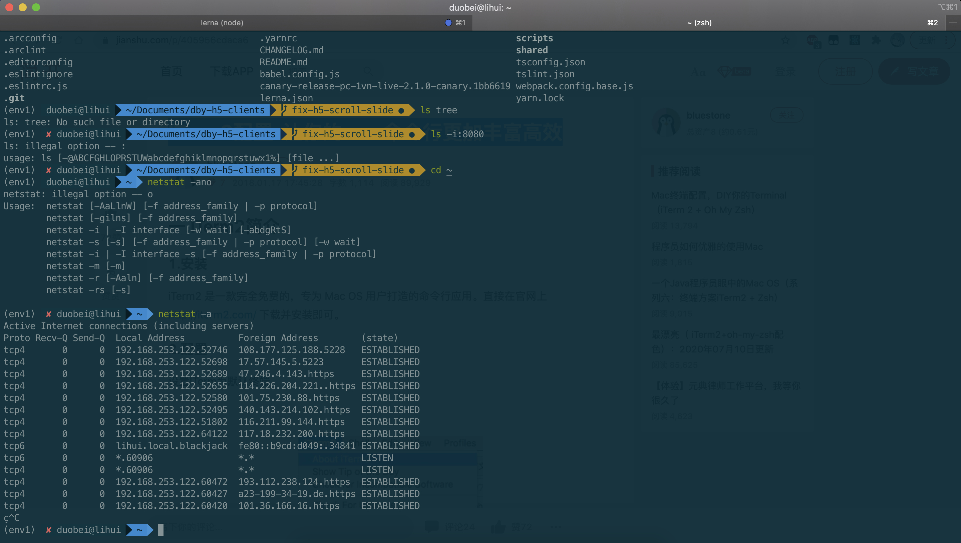Screen dimensions: 961x543
Task: Click the 'Foreign Address' column header
Action: [x=278, y=338]
